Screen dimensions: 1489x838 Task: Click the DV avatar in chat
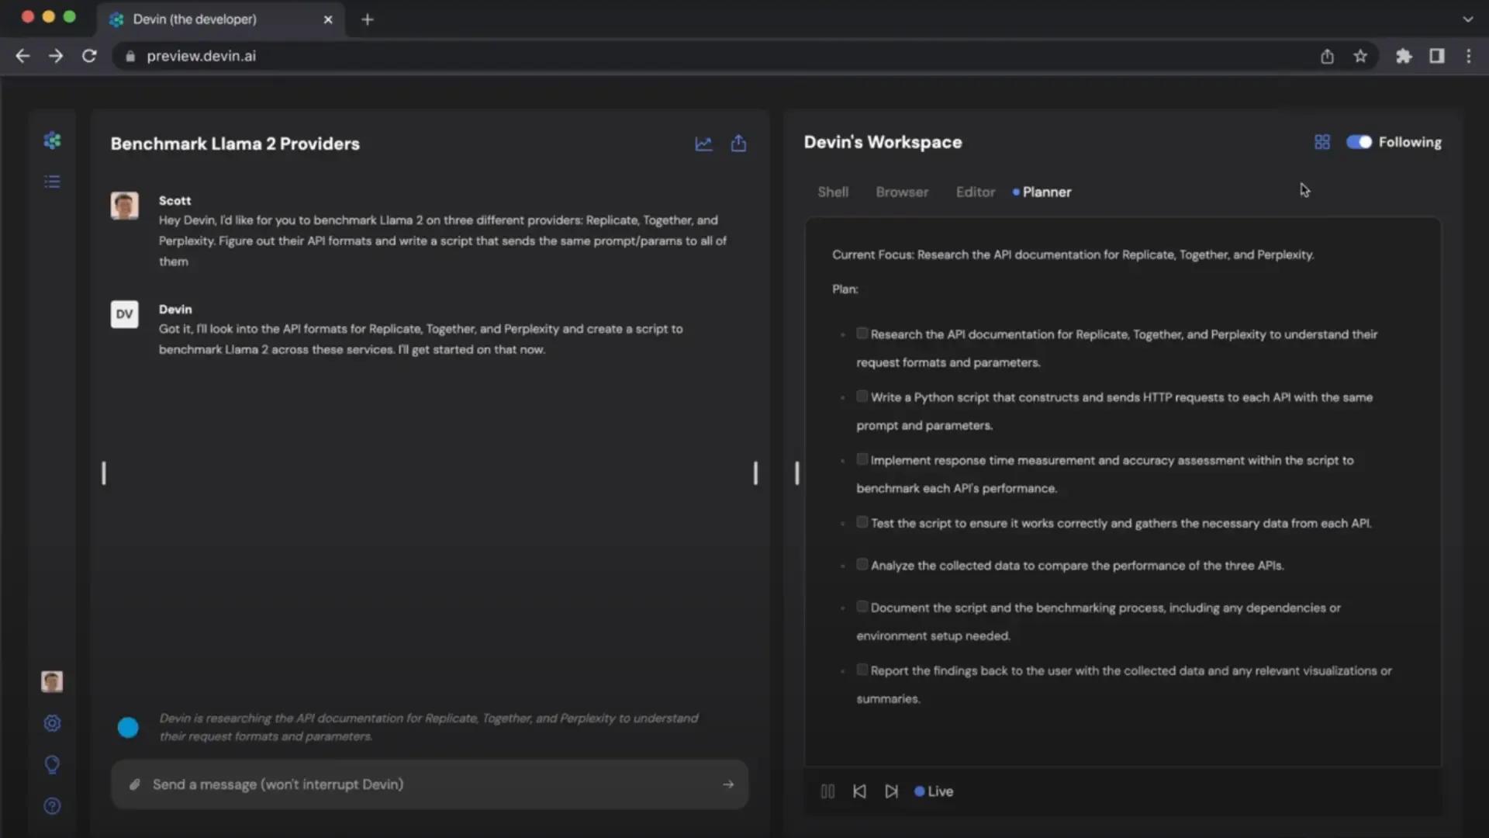coord(124,314)
